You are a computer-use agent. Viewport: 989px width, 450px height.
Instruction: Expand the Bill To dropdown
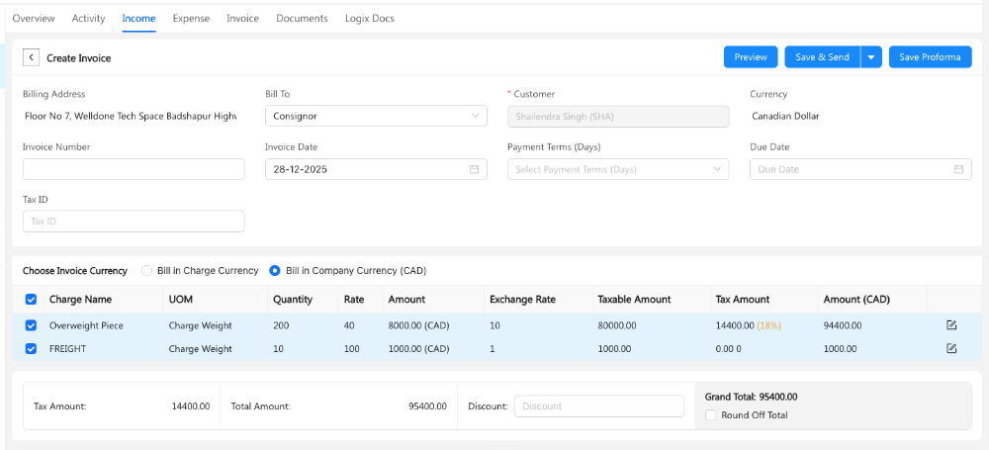tap(376, 116)
